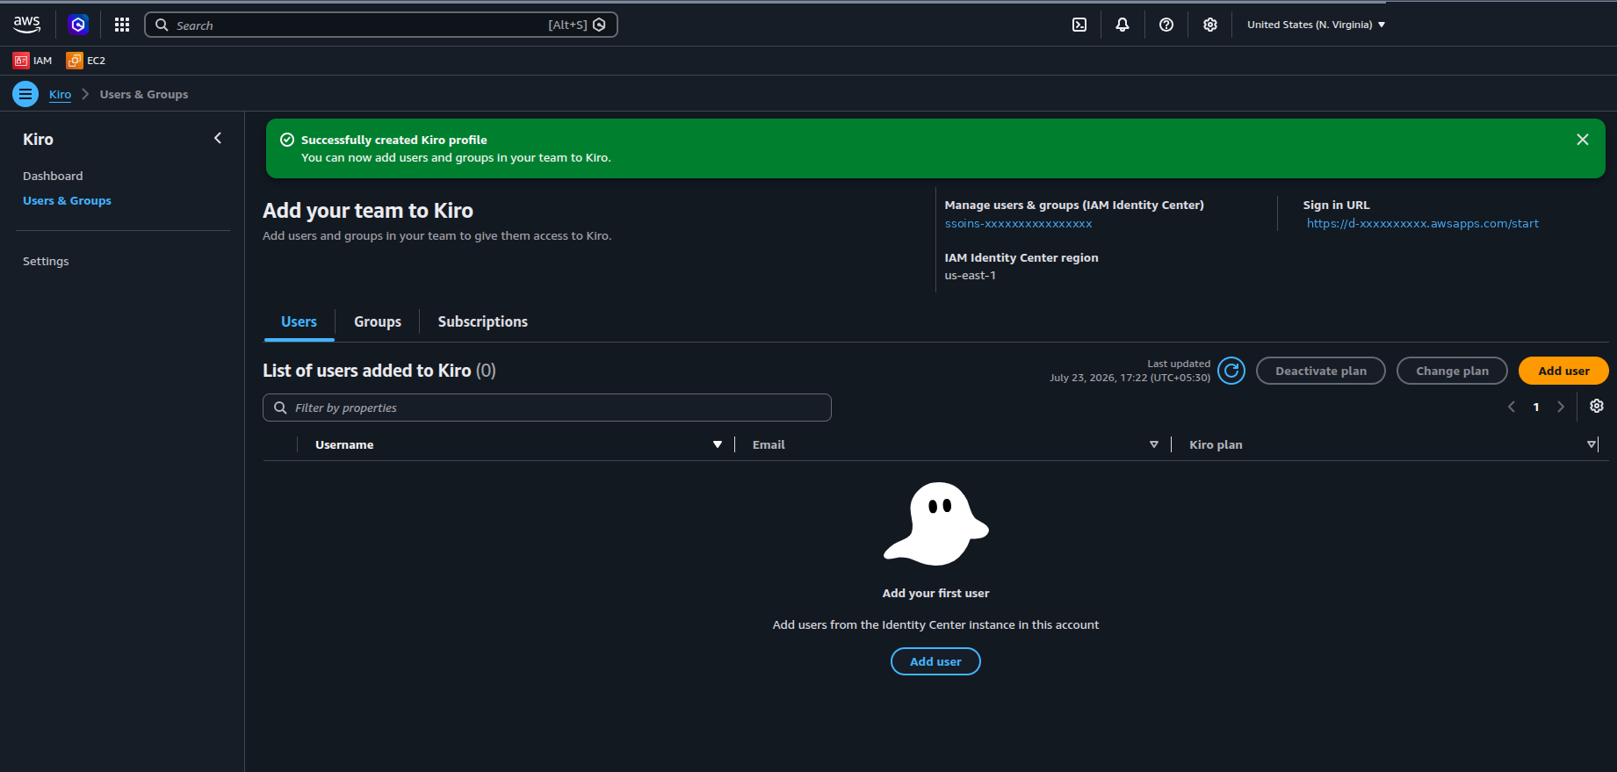Viewport: 1617px width, 772px height.
Task: Collapse the Kiro side navigation panel
Action: click(x=218, y=138)
